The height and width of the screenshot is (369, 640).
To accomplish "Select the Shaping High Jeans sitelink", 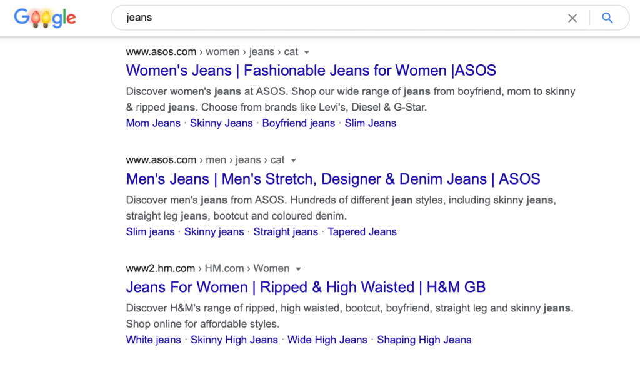I will click(424, 340).
